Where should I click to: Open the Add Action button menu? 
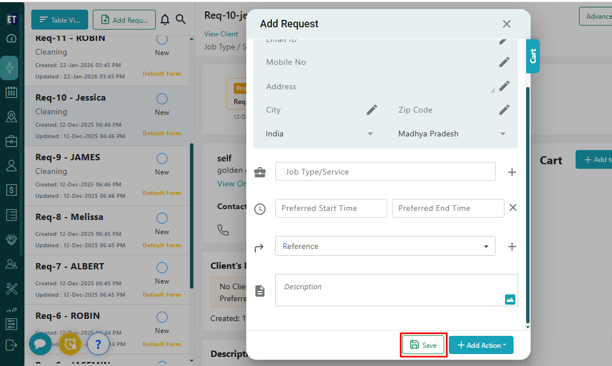point(481,345)
